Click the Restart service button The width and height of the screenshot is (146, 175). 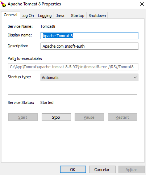tap(122, 117)
